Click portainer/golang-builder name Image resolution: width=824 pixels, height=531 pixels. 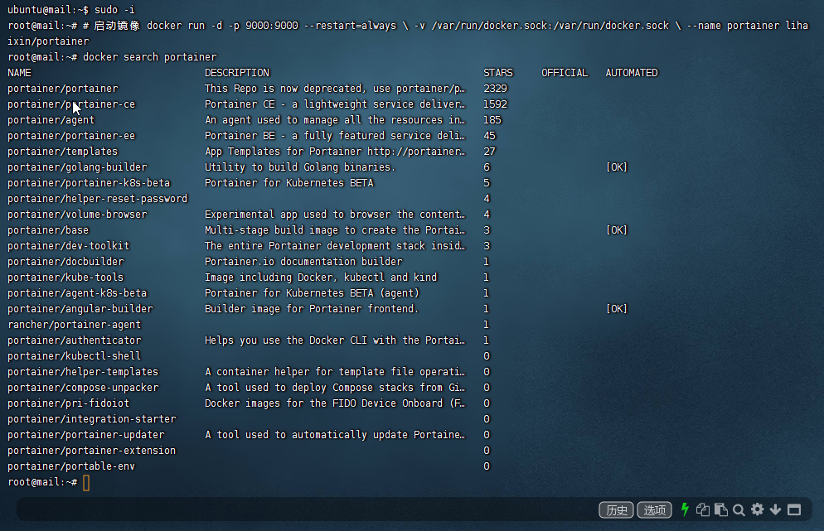click(77, 167)
